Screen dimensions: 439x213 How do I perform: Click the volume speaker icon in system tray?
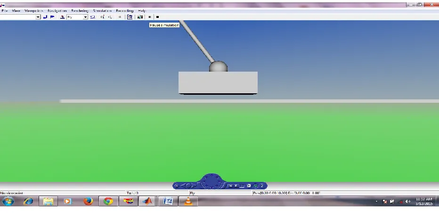[x=408, y=201]
